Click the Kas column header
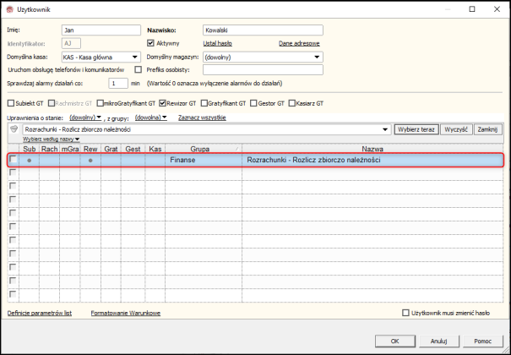Viewport: 511px width, 355px height. coord(155,149)
